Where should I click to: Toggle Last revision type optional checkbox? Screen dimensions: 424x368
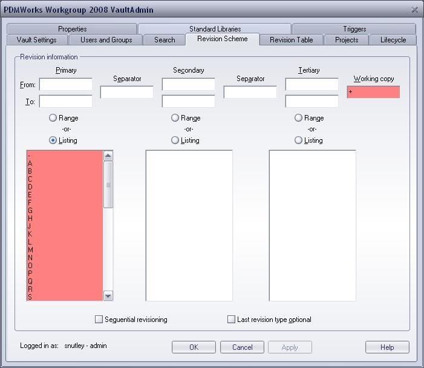coord(231,320)
